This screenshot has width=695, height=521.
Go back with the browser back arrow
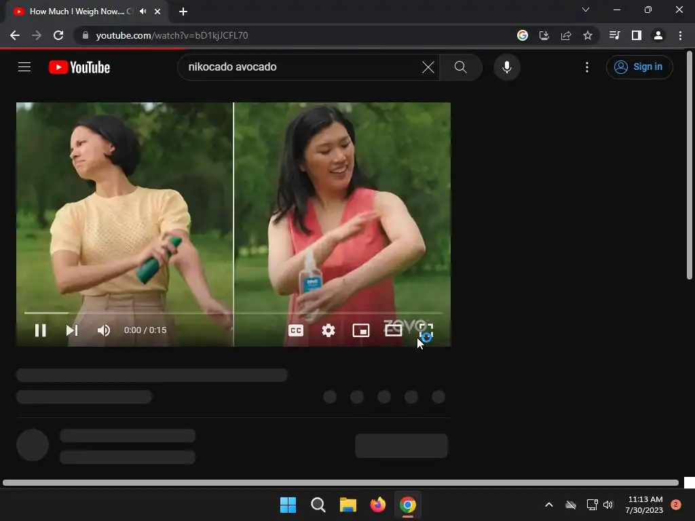(x=15, y=35)
